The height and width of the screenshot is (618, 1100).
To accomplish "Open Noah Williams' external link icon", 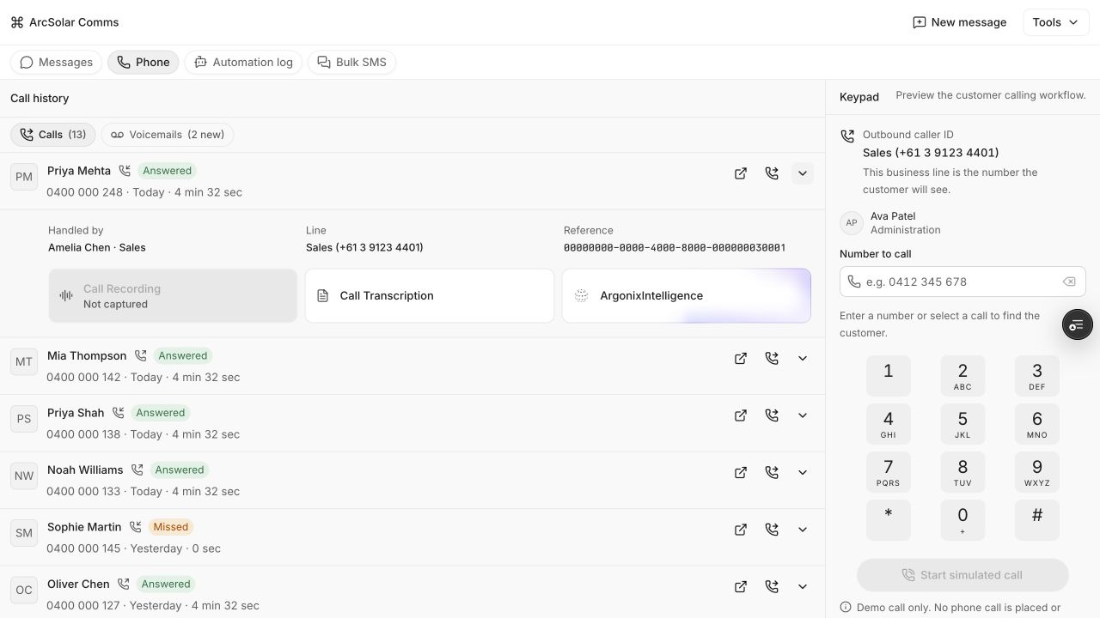I will pos(741,473).
